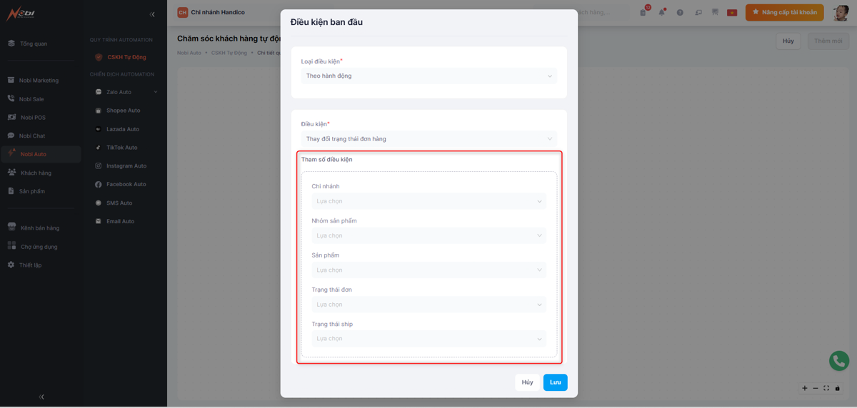The width and height of the screenshot is (857, 408).
Task: Click the zoom in plus icon
Action: (x=805, y=388)
